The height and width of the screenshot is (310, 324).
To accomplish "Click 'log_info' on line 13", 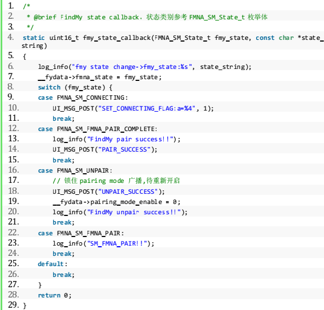I will pos(67,139).
